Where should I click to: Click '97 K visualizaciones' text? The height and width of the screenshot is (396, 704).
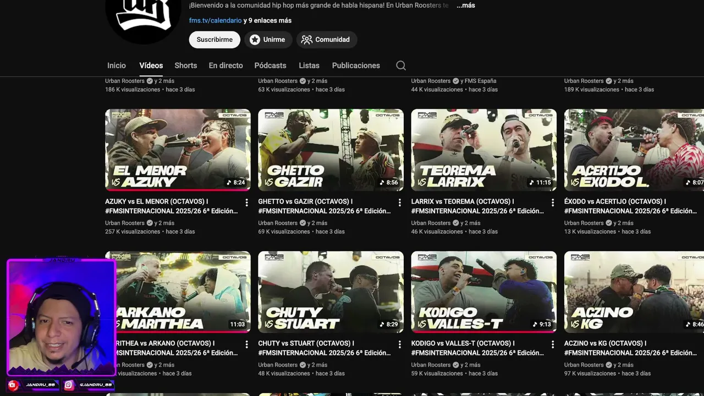click(590, 373)
